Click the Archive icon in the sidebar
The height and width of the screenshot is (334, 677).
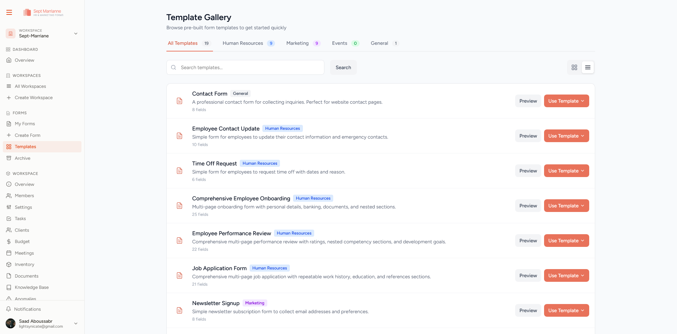[9, 158]
